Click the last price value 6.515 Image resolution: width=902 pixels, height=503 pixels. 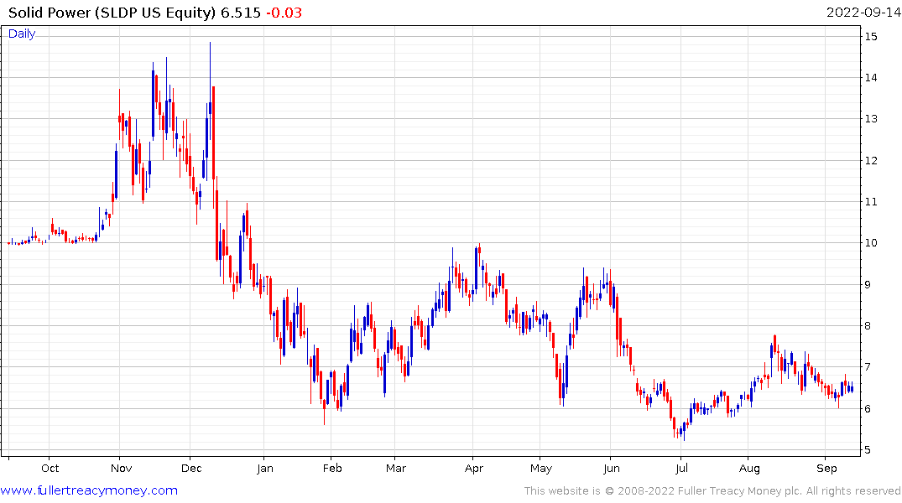[241, 13]
